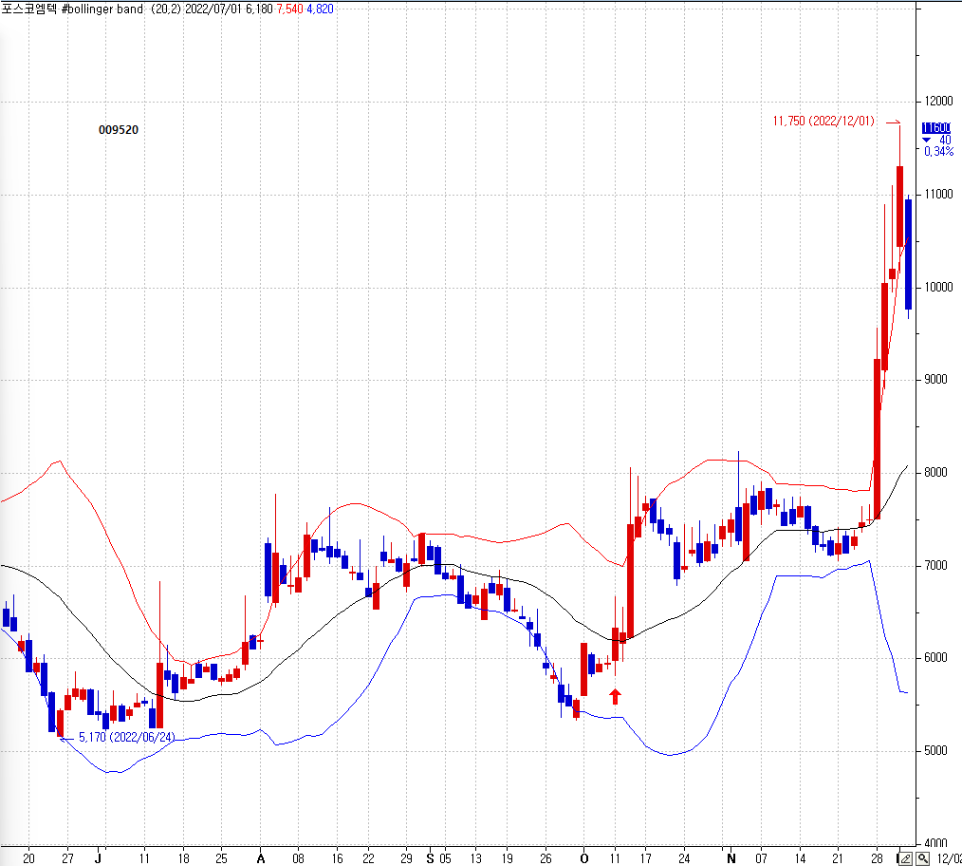The width and height of the screenshot is (962, 866).
Task: Select the 포스코엠텍 #bollinger band title
Action: click(x=72, y=9)
